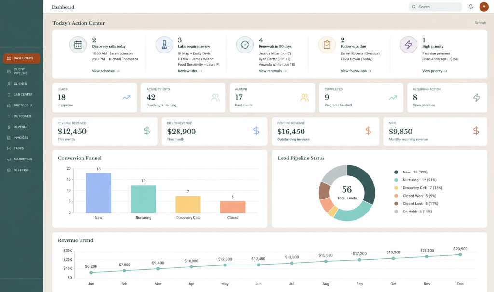Image resolution: width=494 pixels, height=292 pixels.
Task: Click '2:00 PM Michael Thompson' entry
Action: tap(115, 59)
